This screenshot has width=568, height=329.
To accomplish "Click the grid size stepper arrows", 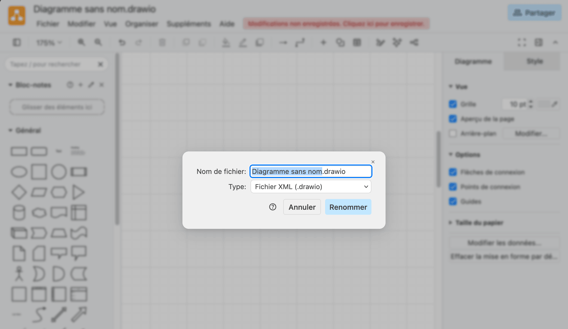I will (x=531, y=104).
